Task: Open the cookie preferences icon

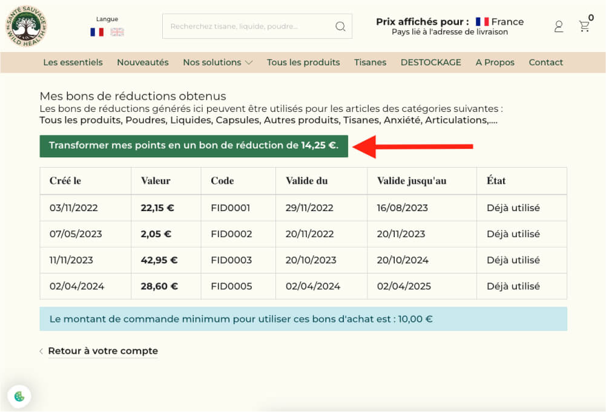Action: tap(19, 396)
